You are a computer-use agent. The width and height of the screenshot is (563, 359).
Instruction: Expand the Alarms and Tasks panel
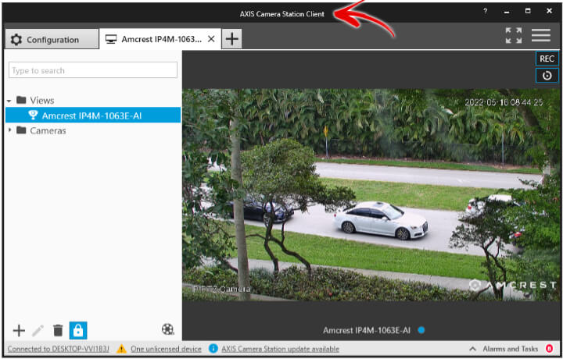[472, 349]
